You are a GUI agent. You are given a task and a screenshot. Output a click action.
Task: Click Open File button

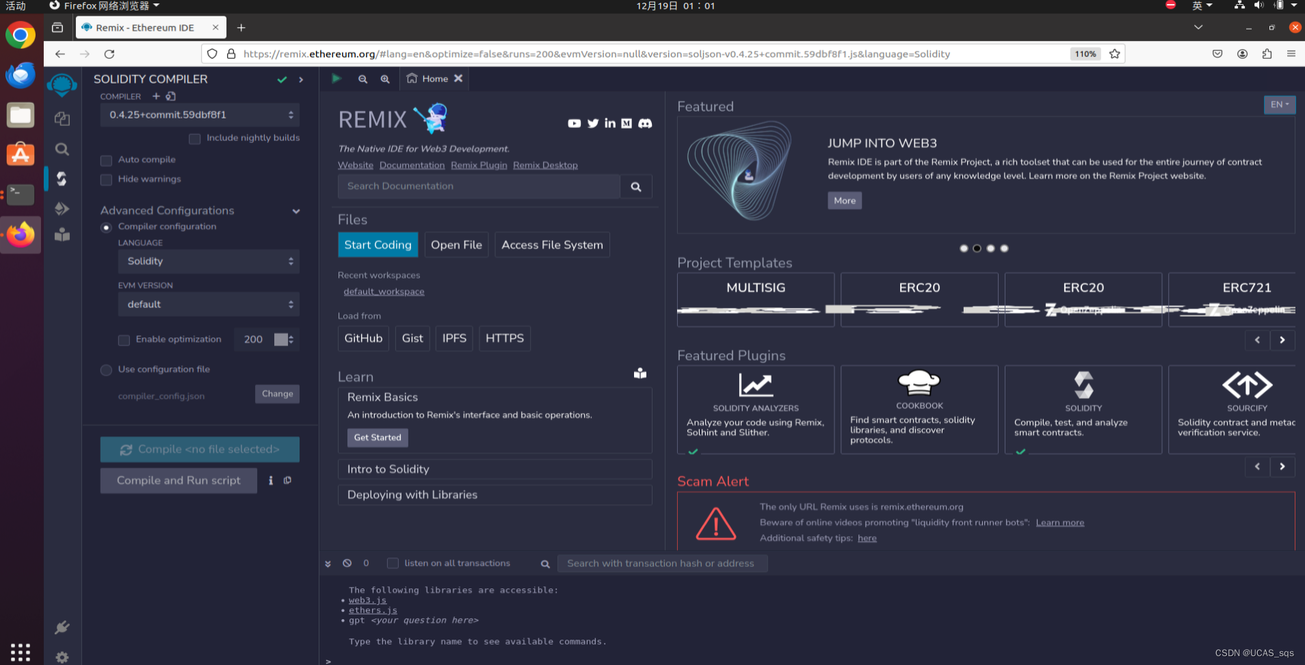click(x=456, y=245)
